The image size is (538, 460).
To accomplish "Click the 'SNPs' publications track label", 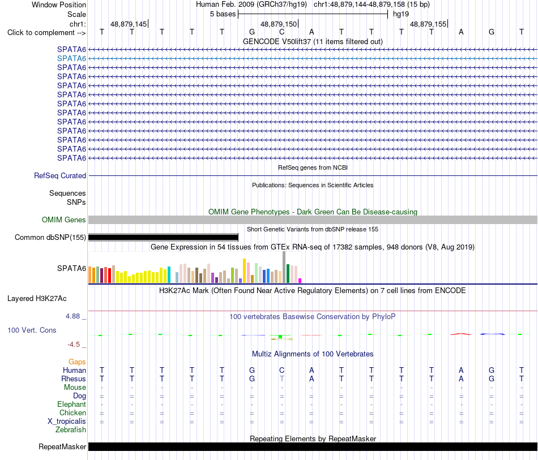I will click(76, 202).
